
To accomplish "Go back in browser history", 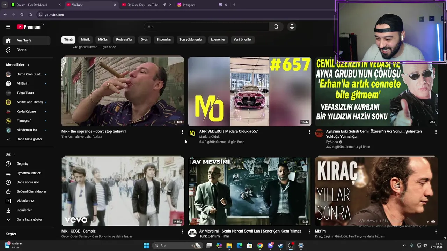I will tap(5, 15).
